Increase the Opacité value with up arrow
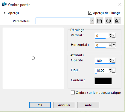The width and height of the screenshot is (125, 112). [x=110, y=60]
